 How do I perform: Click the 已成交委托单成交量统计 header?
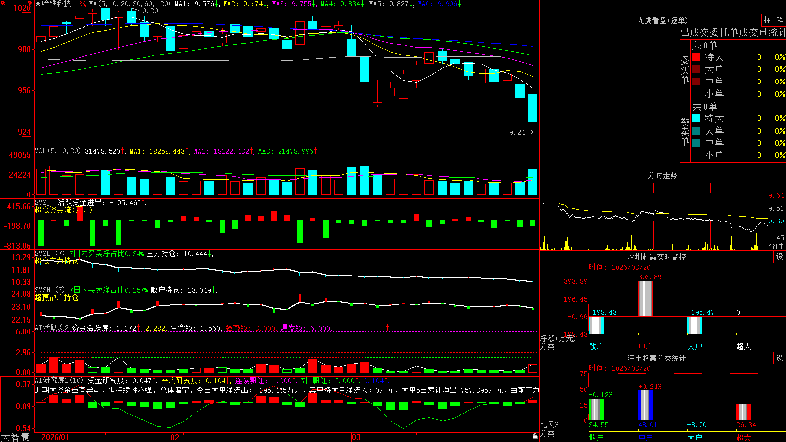pyautogui.click(x=732, y=32)
